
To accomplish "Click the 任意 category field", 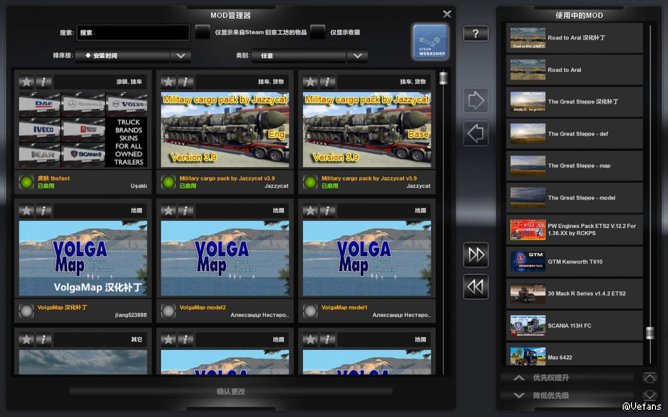I will pos(299,56).
